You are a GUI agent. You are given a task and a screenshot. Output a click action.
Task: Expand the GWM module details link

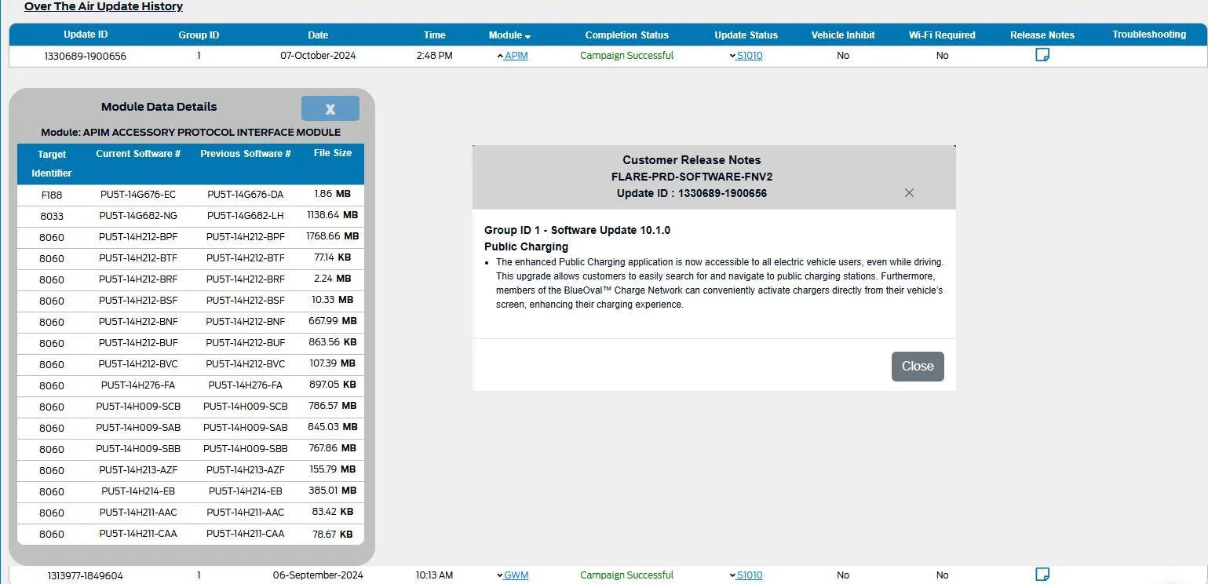click(513, 575)
